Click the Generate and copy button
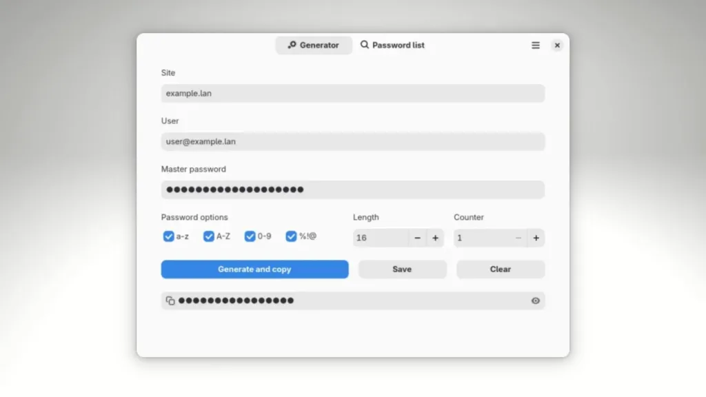 [255, 269]
